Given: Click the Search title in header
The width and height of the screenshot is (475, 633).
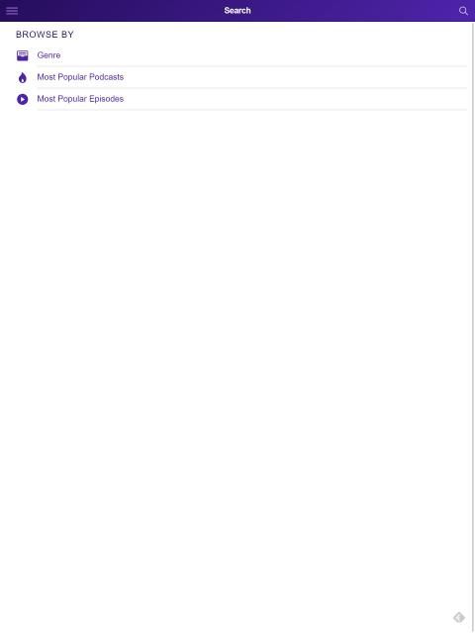Looking at the screenshot, I should pyautogui.click(x=237, y=11).
